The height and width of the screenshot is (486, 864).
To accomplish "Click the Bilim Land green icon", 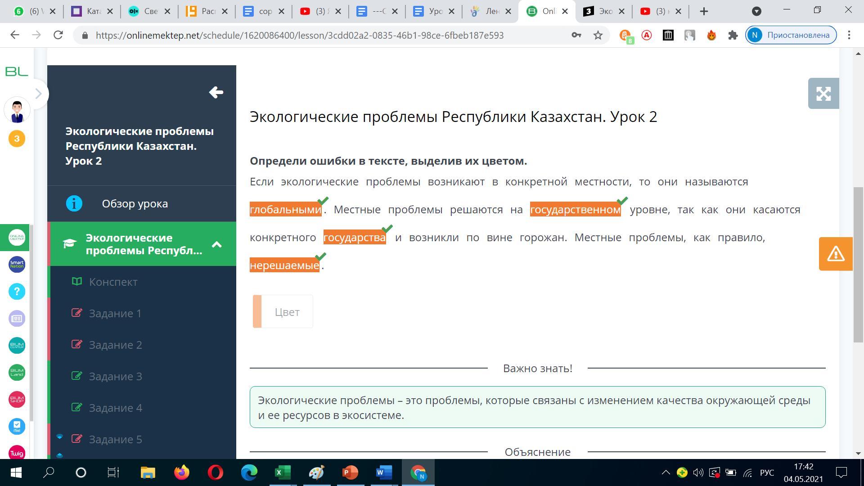I will click(17, 373).
